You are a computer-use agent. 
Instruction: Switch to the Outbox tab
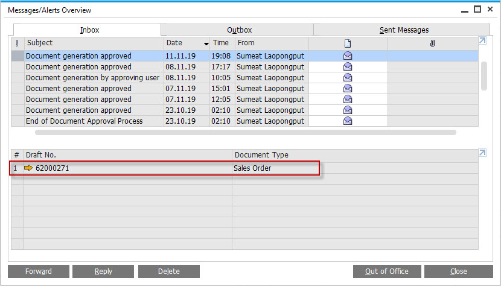pos(237,30)
